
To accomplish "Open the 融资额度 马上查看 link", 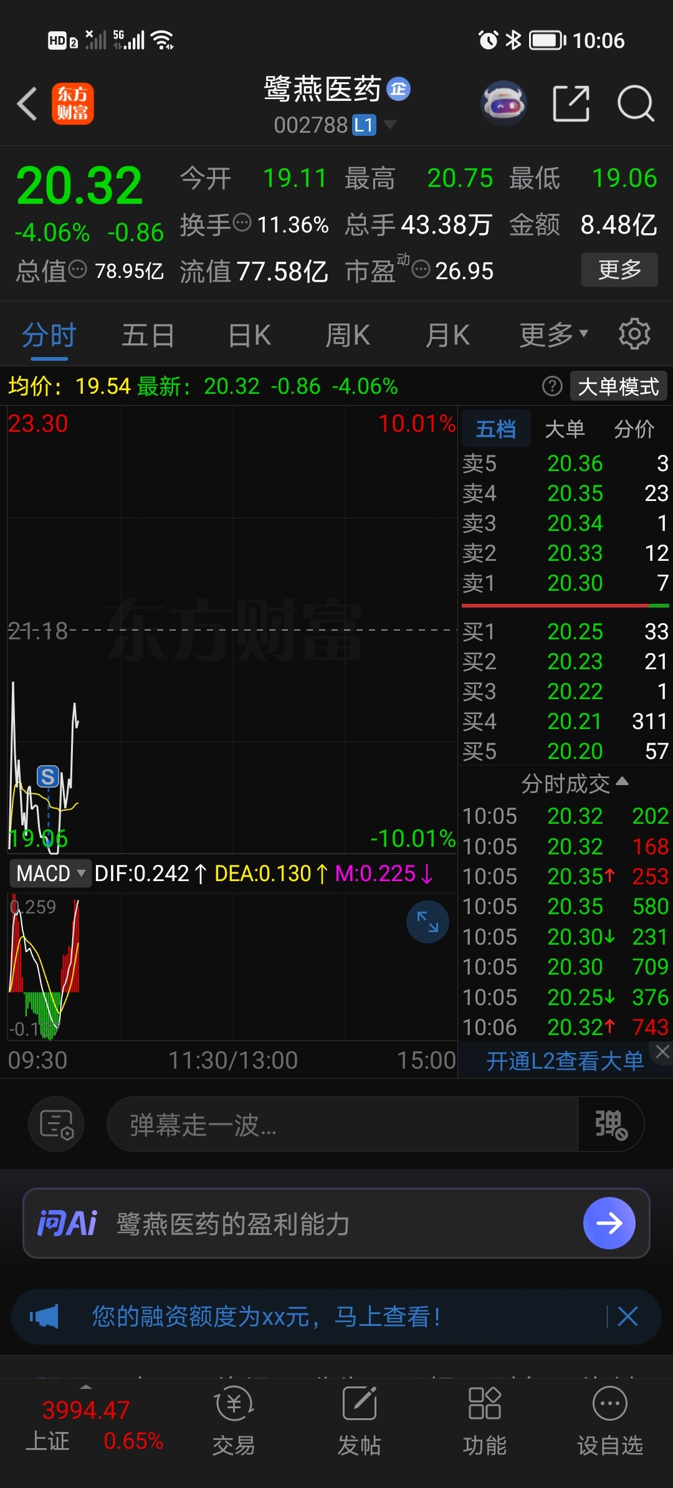I will (266, 1317).
